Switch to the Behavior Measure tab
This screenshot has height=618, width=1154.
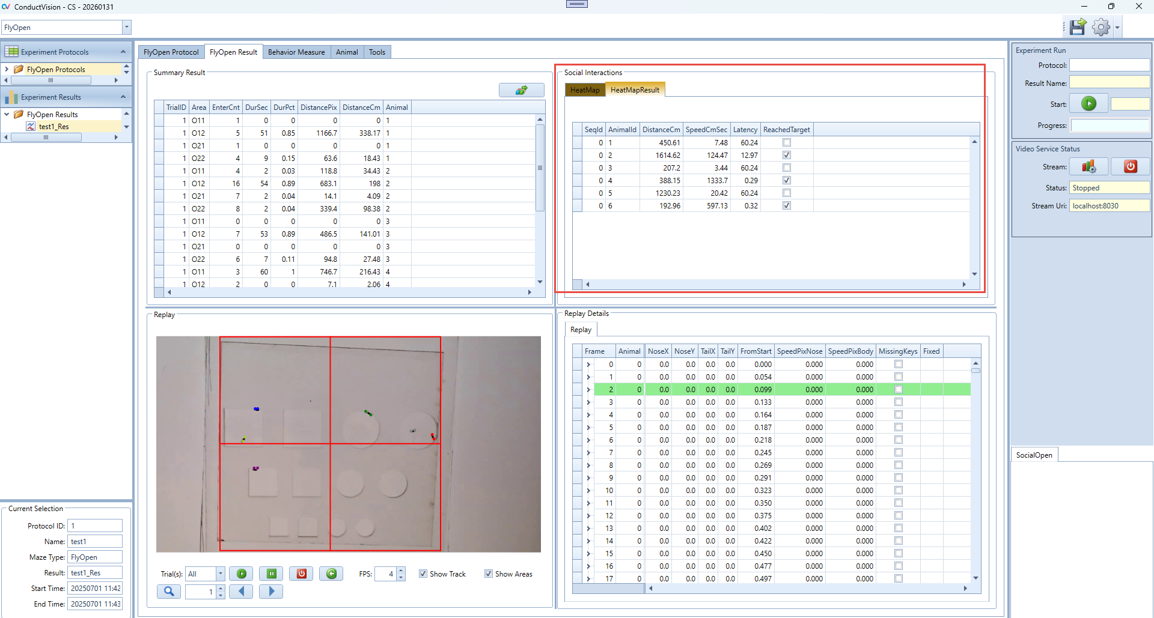point(296,52)
